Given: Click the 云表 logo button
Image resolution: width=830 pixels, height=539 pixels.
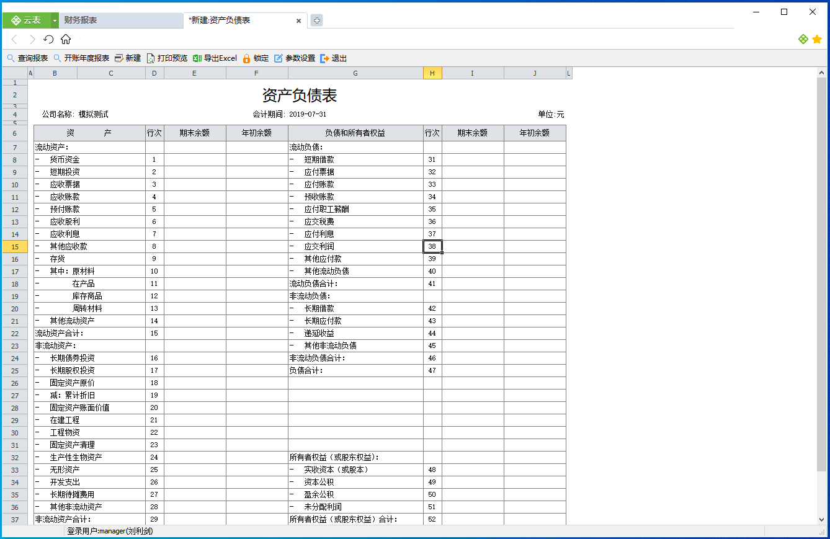Looking at the screenshot, I should click(x=27, y=20).
